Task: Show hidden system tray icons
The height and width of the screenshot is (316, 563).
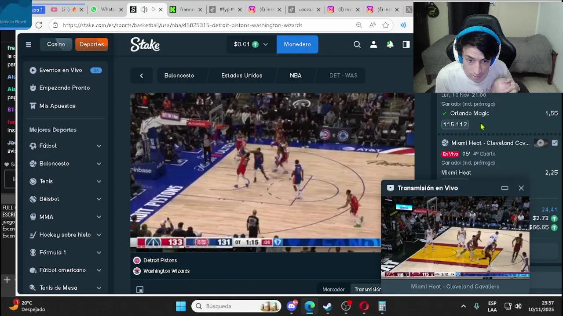Action: pos(463,306)
